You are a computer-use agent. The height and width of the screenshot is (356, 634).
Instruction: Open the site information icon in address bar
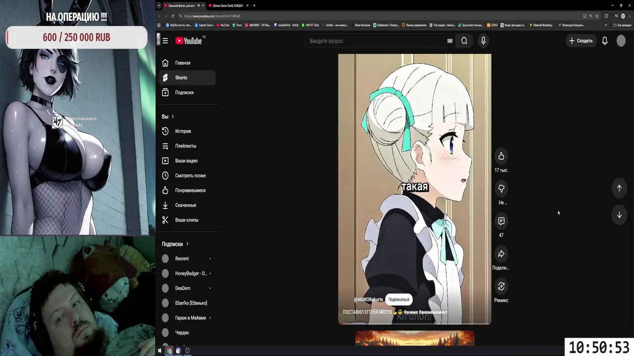181,16
